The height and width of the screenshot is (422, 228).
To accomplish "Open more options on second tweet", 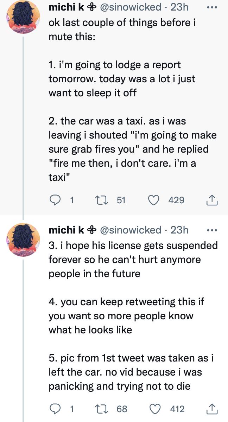I will pos(211,231).
